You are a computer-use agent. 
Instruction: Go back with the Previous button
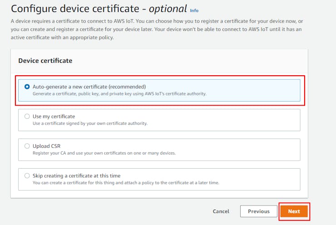point(258,211)
